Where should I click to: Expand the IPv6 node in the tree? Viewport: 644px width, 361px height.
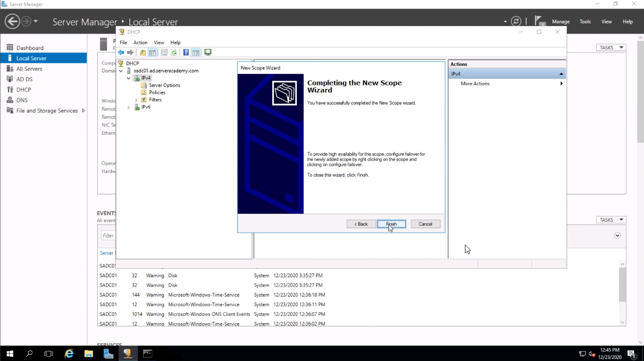129,107
